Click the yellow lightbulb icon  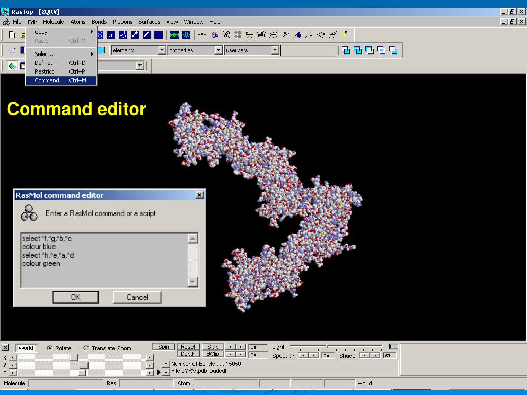(x=344, y=34)
